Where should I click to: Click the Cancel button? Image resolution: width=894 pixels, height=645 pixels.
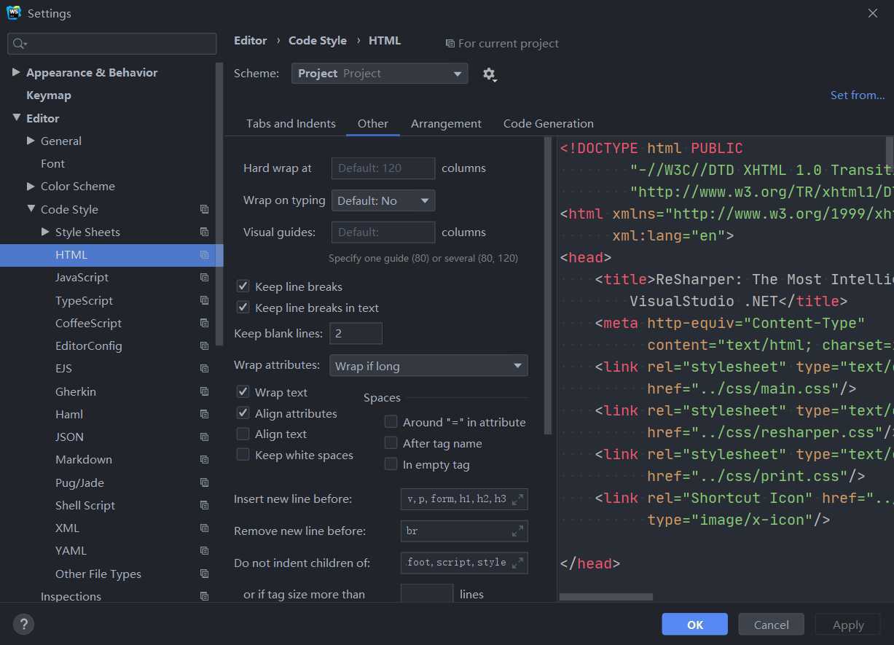(x=772, y=625)
